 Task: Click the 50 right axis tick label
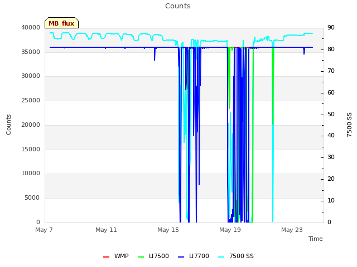(331, 114)
